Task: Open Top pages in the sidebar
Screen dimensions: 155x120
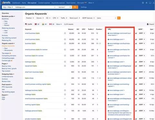Action: 5,53
